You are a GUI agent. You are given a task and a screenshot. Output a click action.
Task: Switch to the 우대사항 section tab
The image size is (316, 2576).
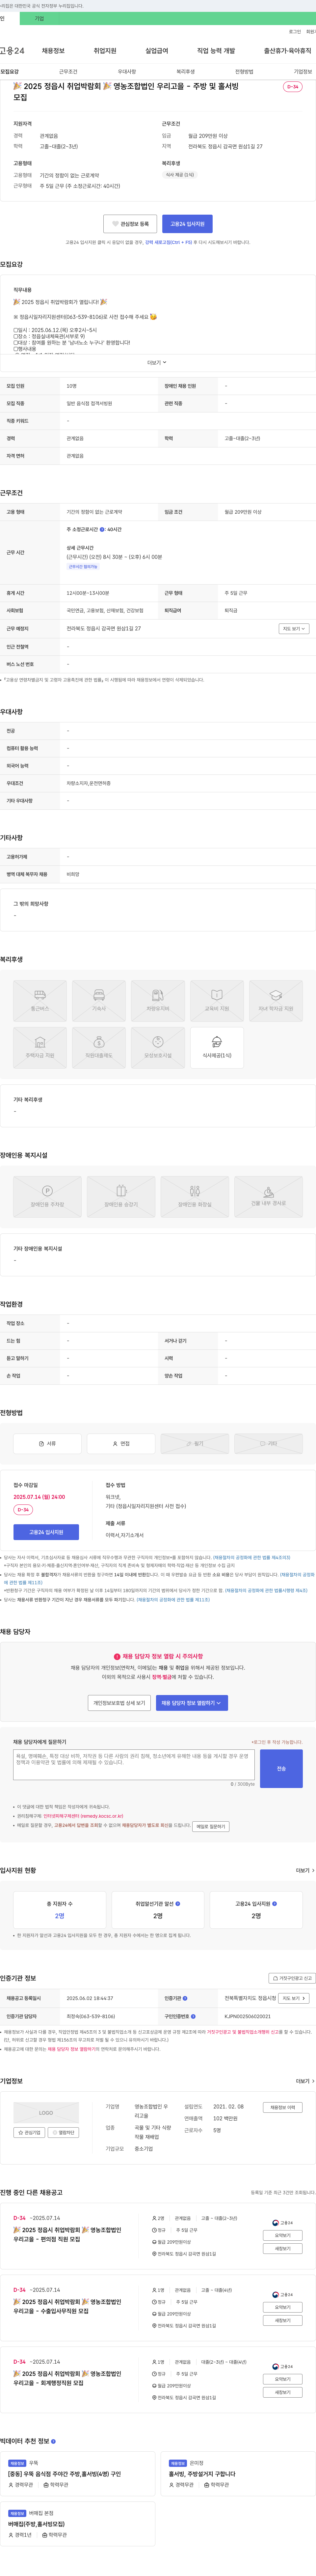coord(127,72)
